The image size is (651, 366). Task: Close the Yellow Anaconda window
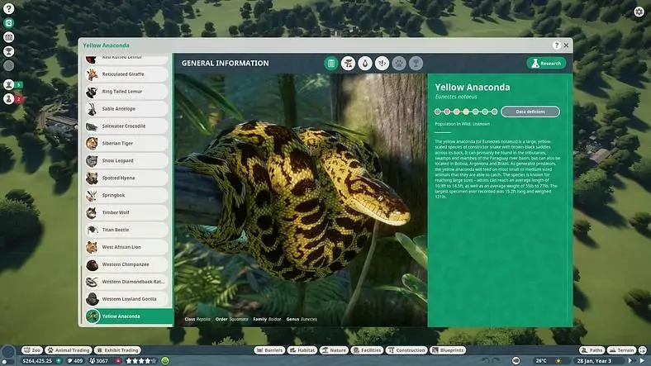[x=566, y=45]
